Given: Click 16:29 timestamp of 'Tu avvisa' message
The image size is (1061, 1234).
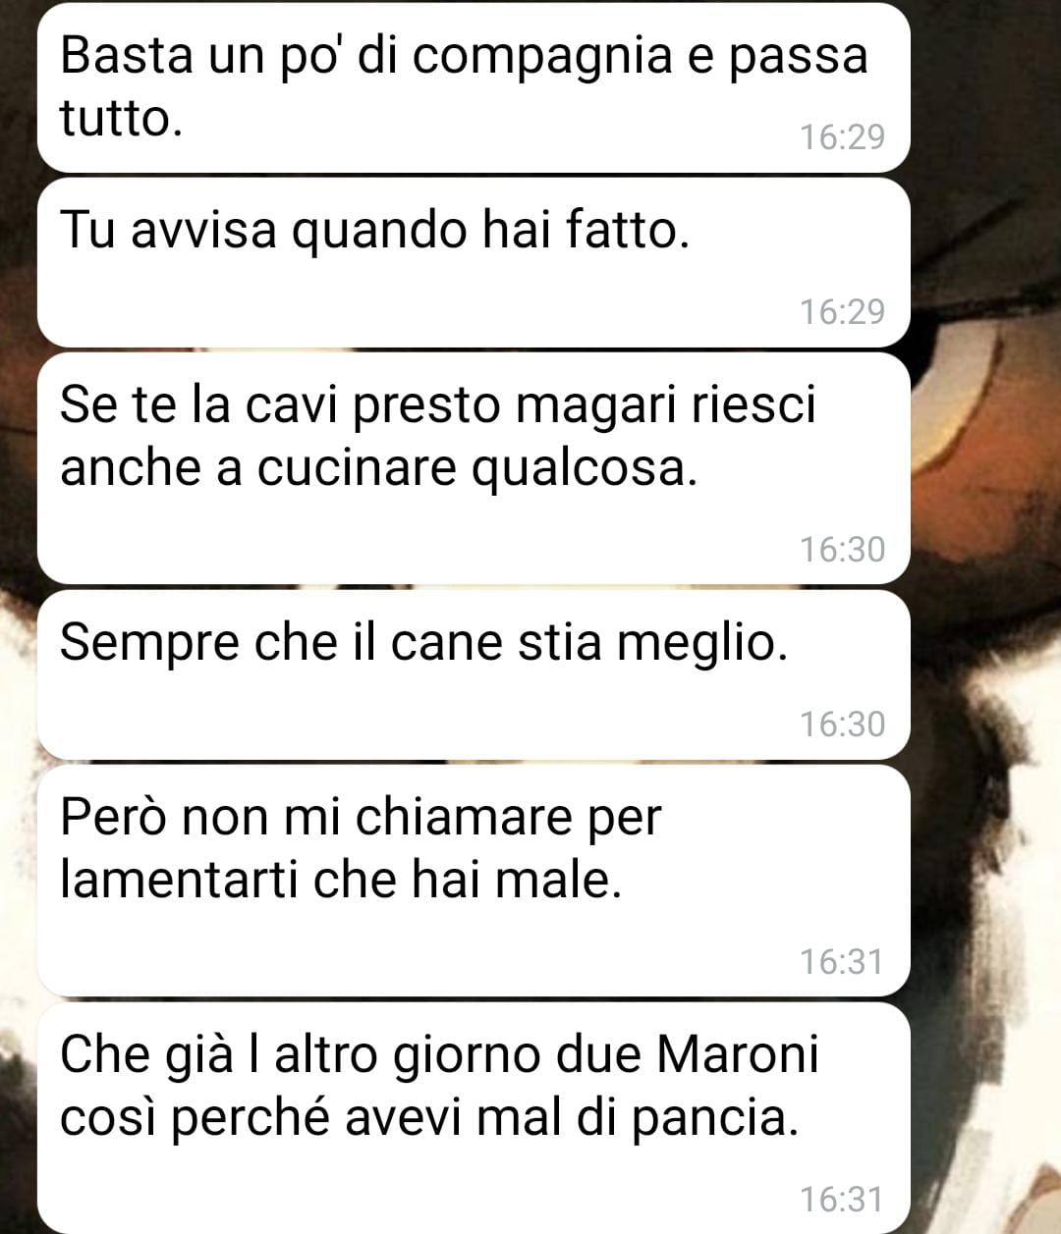Looking at the screenshot, I should click(x=842, y=312).
